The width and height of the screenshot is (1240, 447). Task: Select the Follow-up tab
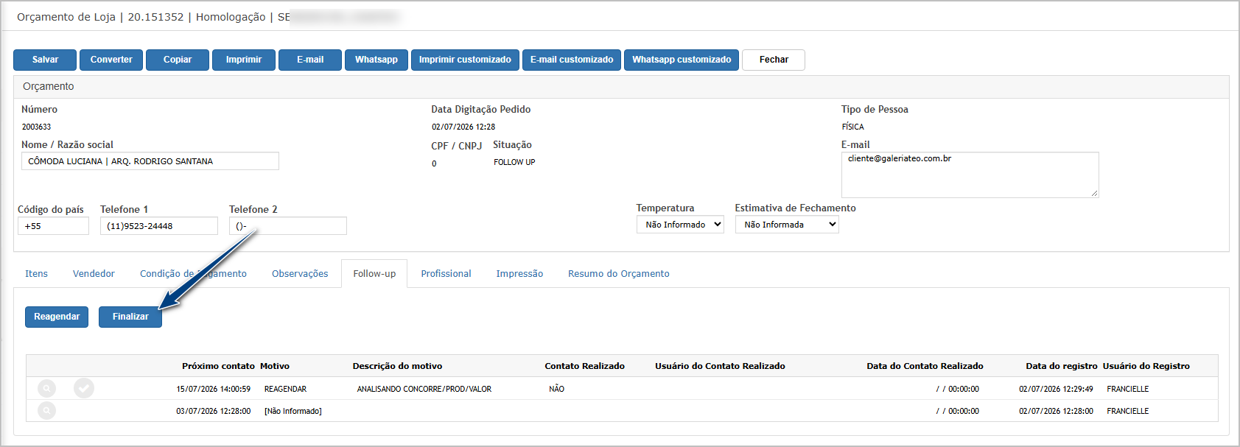[x=374, y=274]
